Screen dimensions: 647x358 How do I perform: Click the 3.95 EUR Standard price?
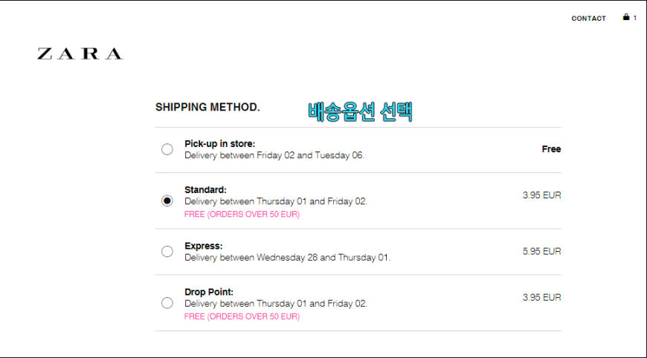click(x=542, y=195)
